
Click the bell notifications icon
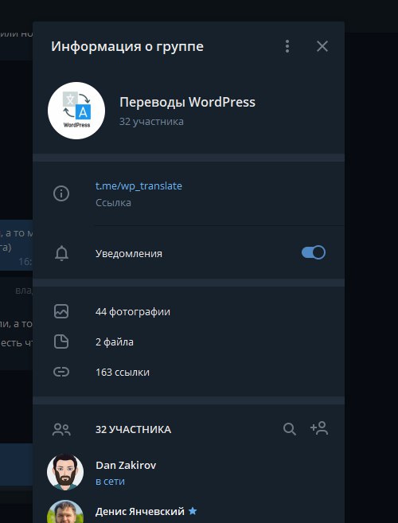pyautogui.click(x=61, y=253)
